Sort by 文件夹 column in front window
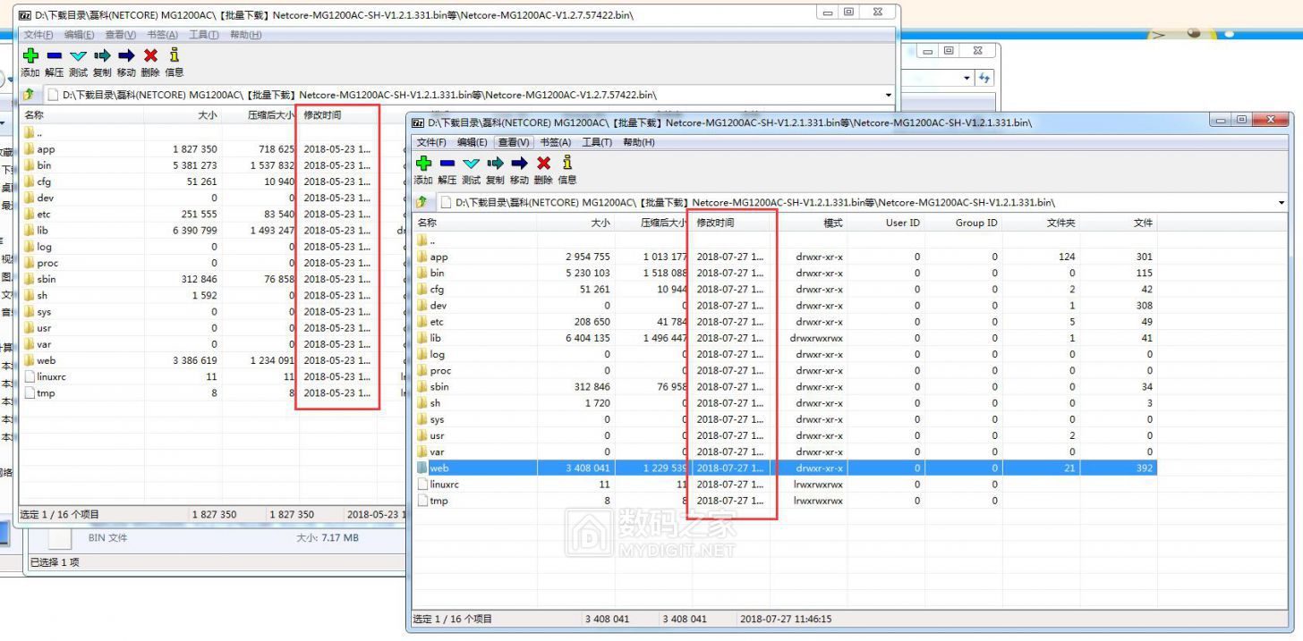 click(x=1041, y=223)
